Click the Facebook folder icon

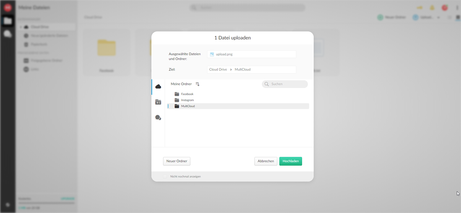[177, 94]
